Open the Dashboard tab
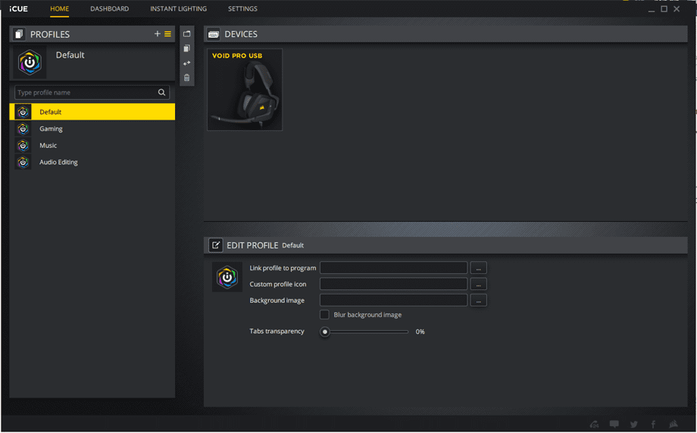This screenshot has width=697, height=433. (x=109, y=9)
